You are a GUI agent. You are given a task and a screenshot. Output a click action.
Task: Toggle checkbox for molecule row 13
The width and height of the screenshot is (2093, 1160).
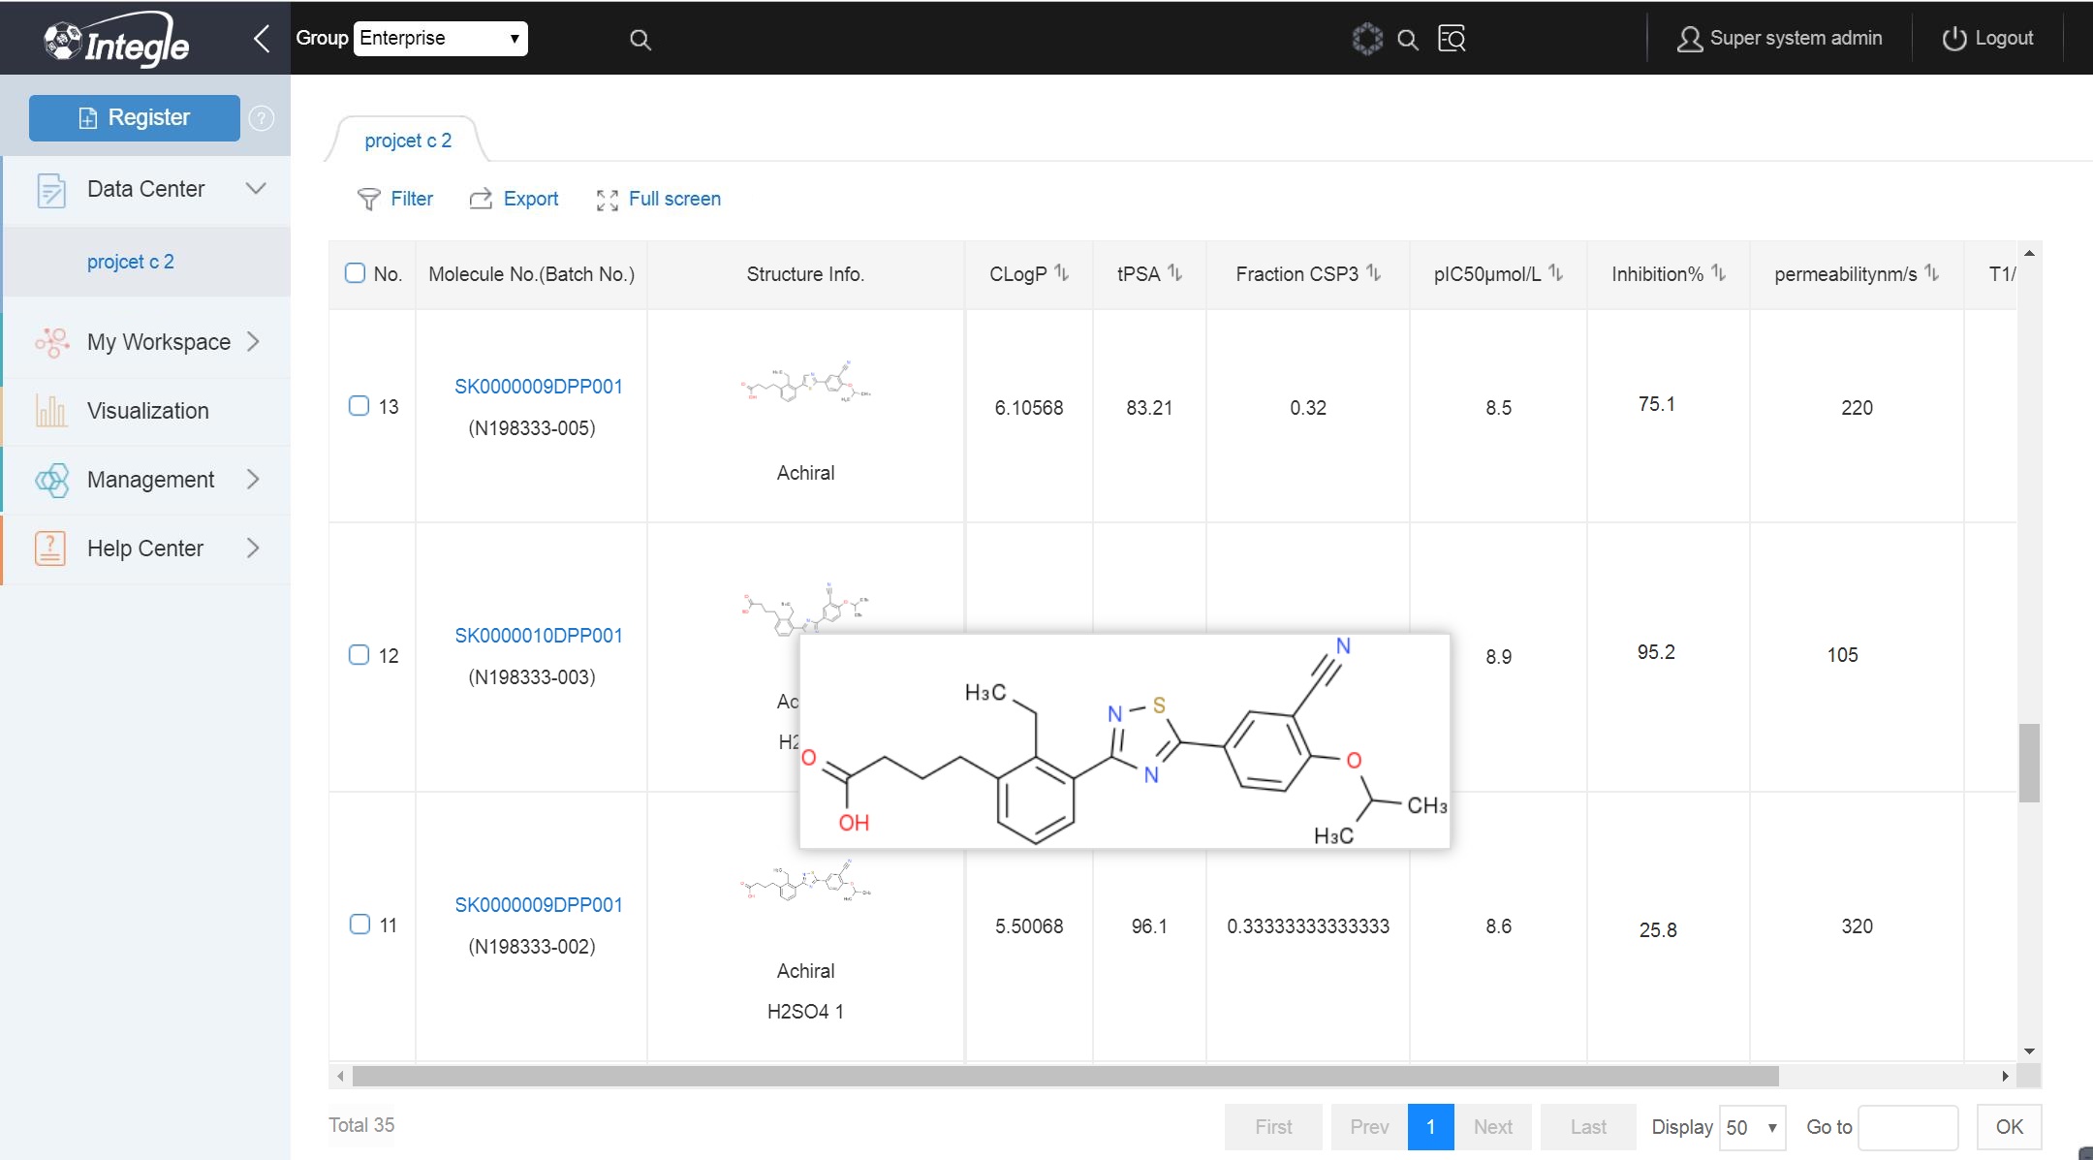tap(359, 406)
